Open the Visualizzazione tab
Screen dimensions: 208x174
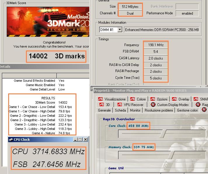click(x=112, y=99)
